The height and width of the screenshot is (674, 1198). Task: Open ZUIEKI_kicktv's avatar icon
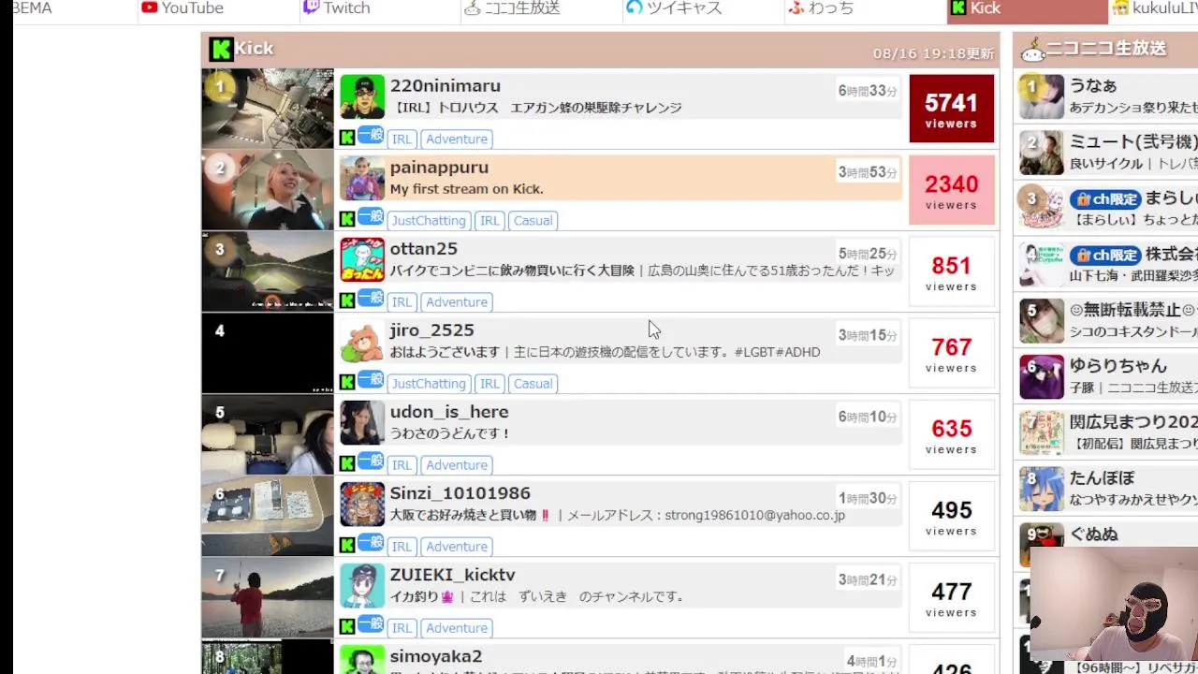[x=362, y=586]
